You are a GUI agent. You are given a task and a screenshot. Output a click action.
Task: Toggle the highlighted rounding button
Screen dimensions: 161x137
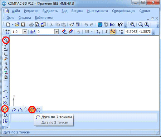click(113, 31)
